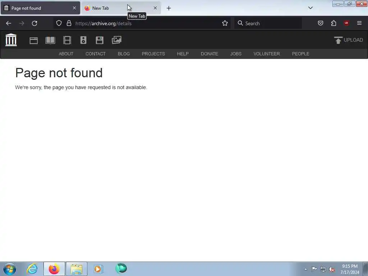Image resolution: width=368 pixels, height=276 pixels.
Task: Open the clock showing 9:15 PM
Action: pos(350,269)
